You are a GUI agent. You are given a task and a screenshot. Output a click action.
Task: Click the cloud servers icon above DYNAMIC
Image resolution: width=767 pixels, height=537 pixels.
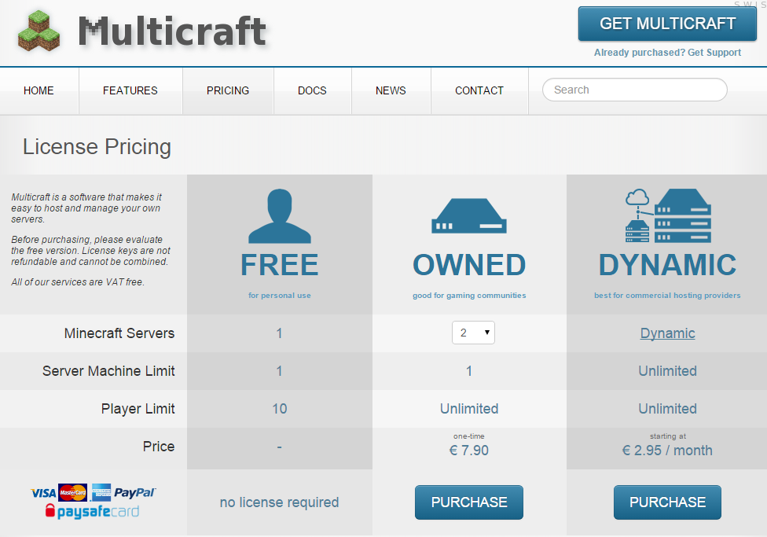(666, 214)
